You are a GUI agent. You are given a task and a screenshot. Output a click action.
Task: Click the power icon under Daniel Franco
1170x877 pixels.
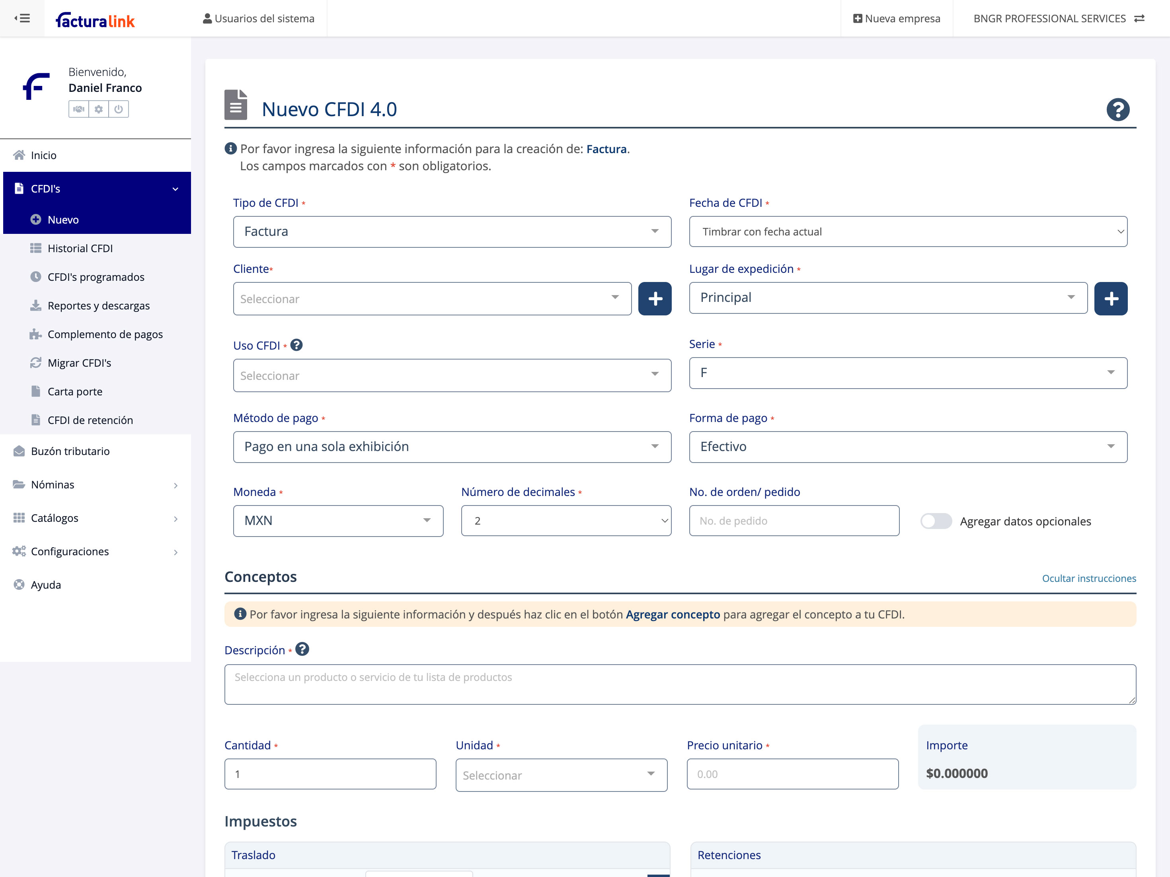point(119,109)
